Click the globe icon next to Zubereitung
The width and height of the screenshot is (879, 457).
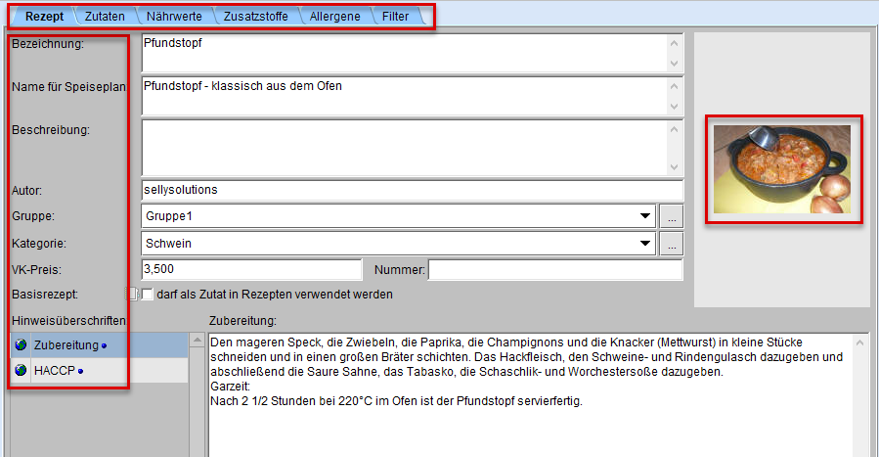pos(22,344)
